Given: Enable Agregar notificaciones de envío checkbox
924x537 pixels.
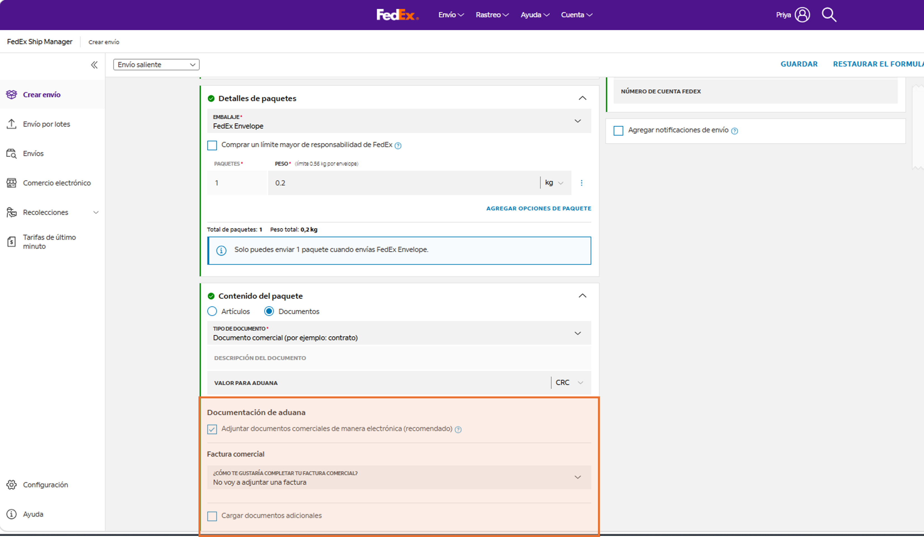Looking at the screenshot, I should 618,130.
